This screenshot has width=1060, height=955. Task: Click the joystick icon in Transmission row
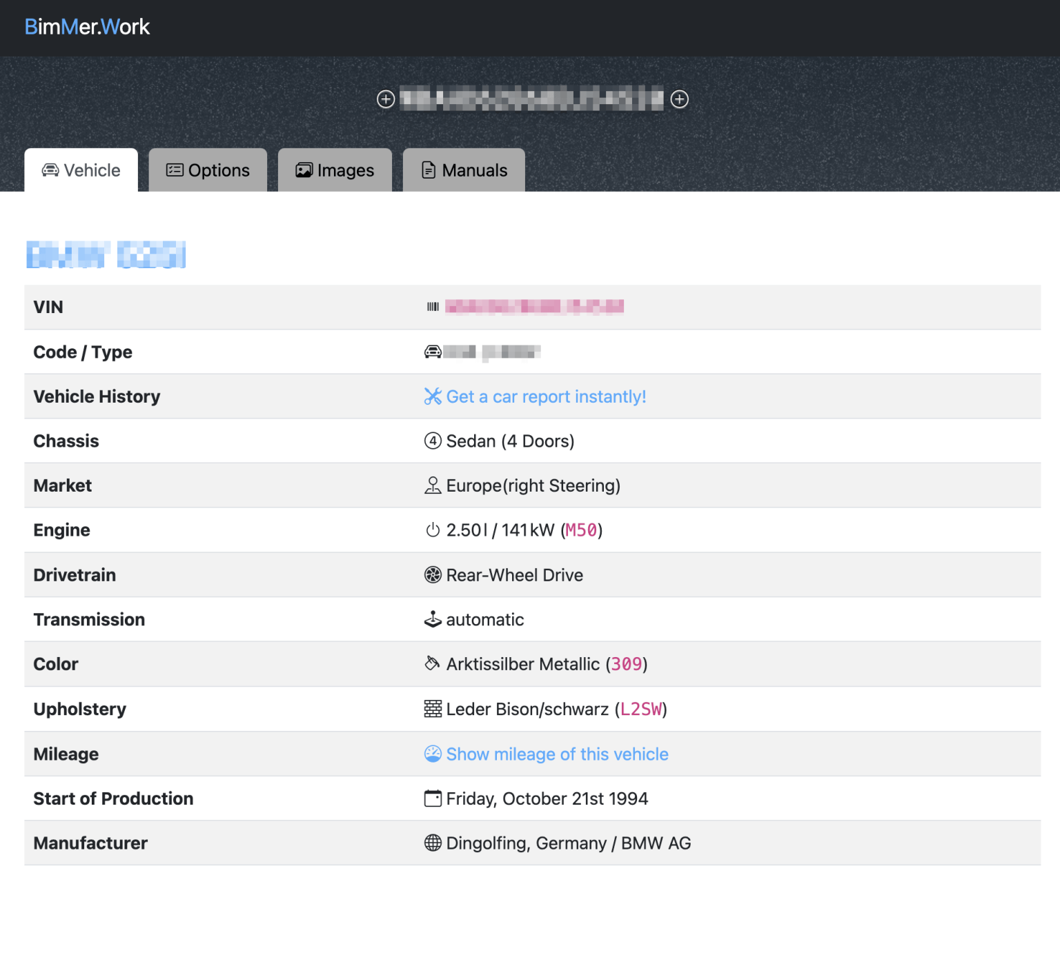tap(433, 619)
